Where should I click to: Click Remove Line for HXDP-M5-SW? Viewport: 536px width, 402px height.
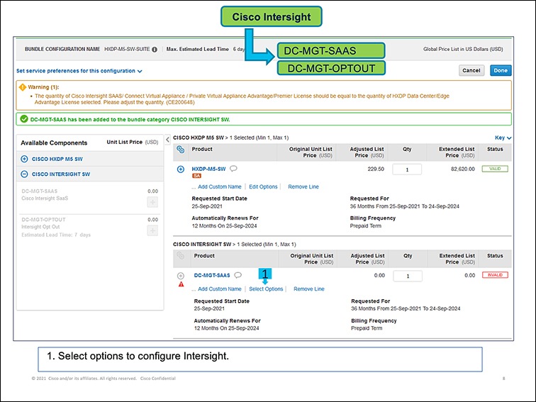303,186
